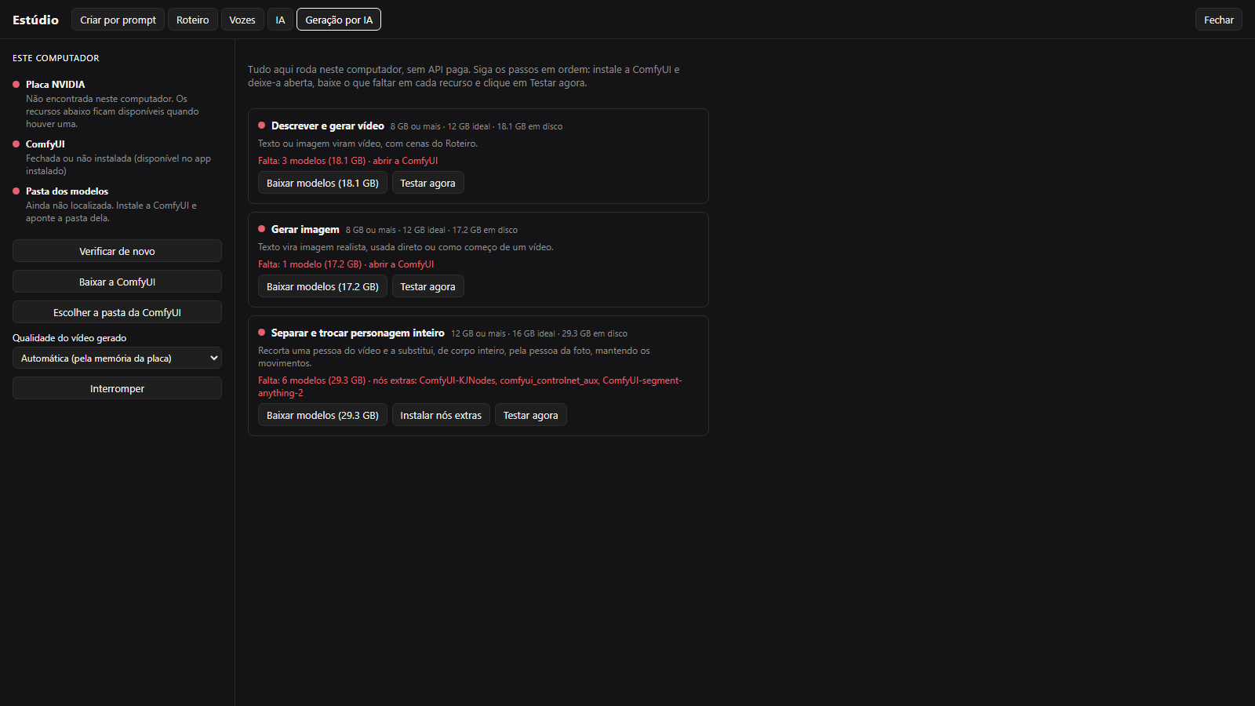Click the ESTE COMPUTADOR heading

tap(56, 58)
